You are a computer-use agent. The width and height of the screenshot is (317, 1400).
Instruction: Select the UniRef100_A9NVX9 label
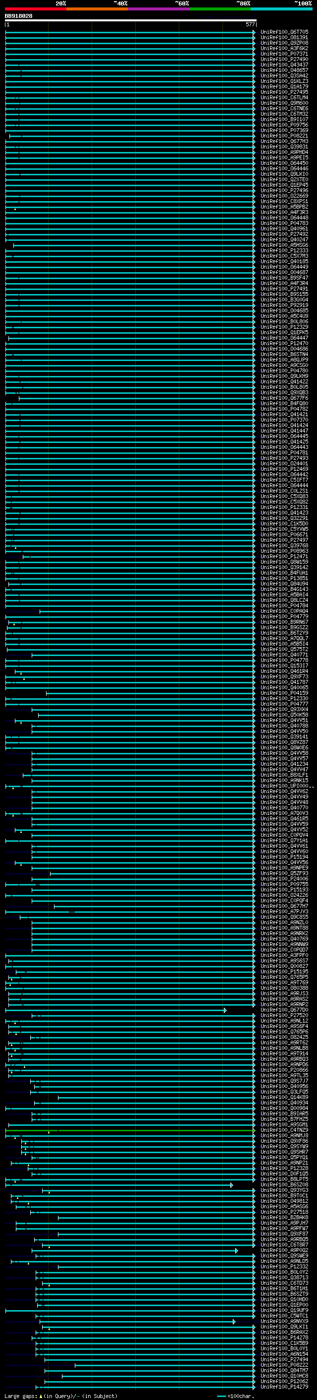284,1322
